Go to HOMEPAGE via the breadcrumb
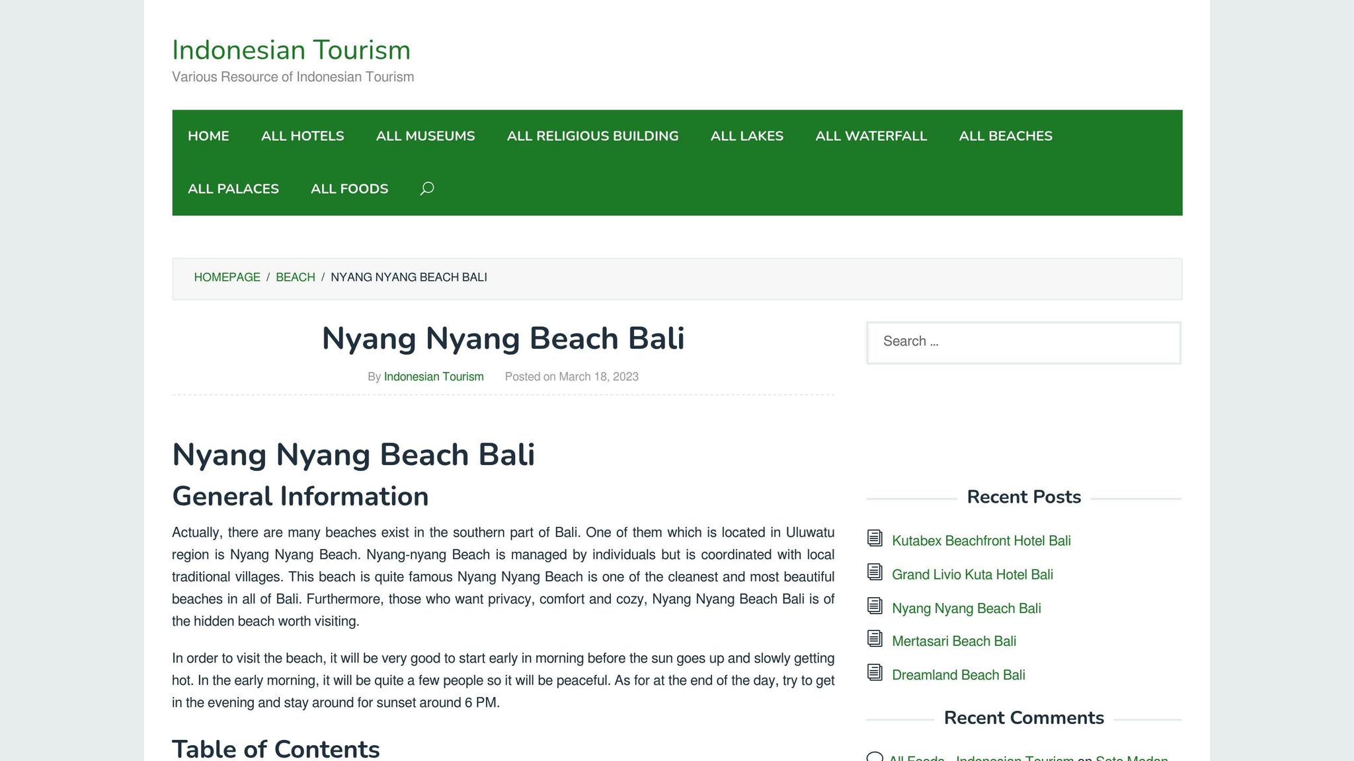The image size is (1354, 761). 227,277
